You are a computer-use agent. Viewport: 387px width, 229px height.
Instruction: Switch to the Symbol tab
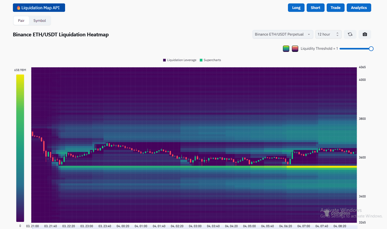click(x=40, y=21)
